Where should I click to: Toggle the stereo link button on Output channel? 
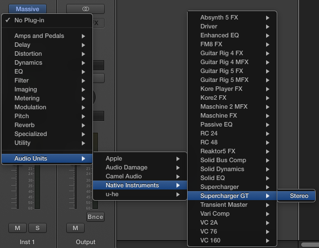(85, 9)
